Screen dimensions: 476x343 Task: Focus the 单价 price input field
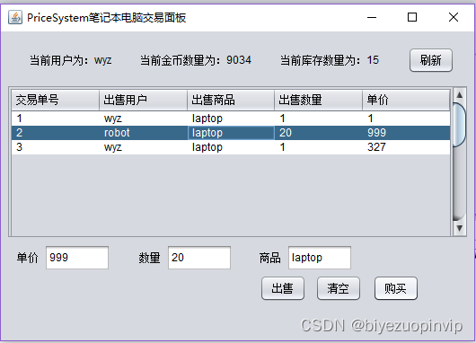click(x=77, y=258)
